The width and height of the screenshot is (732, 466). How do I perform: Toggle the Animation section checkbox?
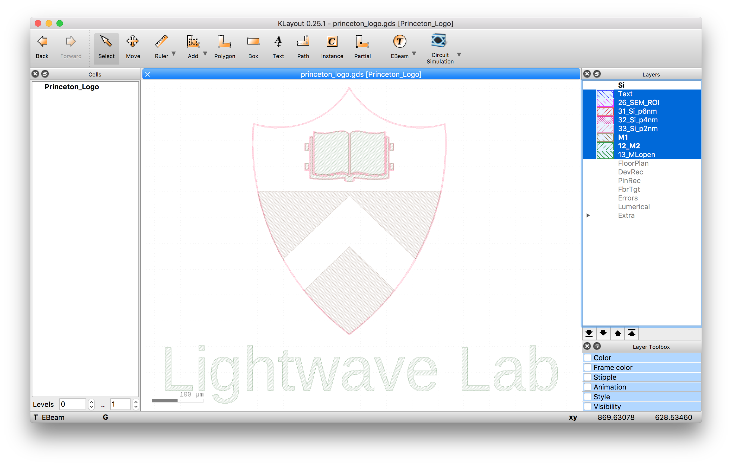coord(588,387)
